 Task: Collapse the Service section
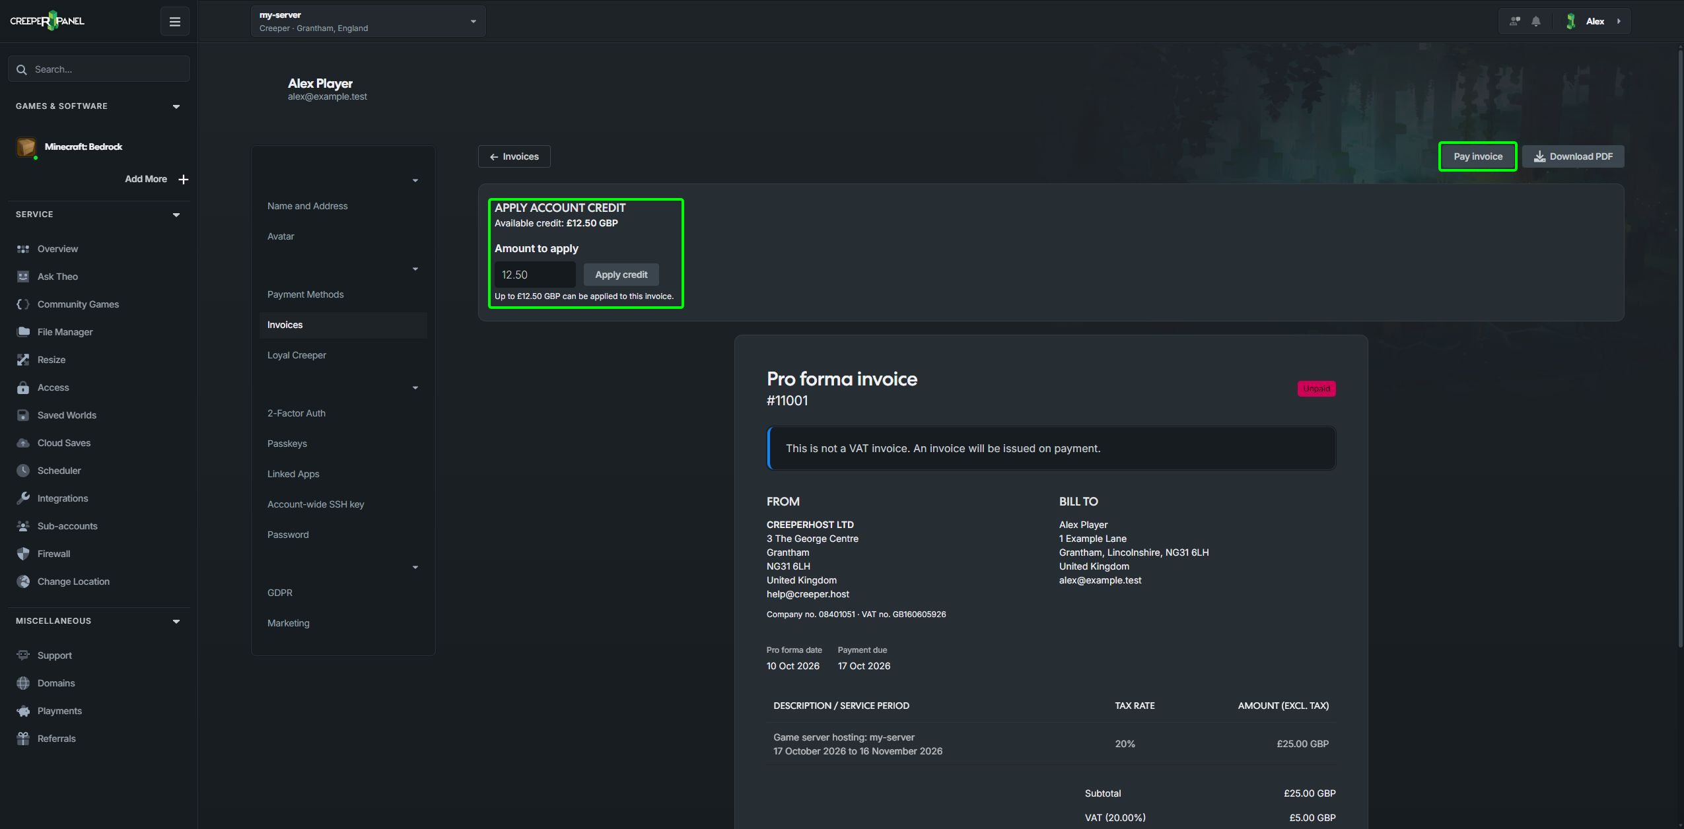[x=176, y=215]
